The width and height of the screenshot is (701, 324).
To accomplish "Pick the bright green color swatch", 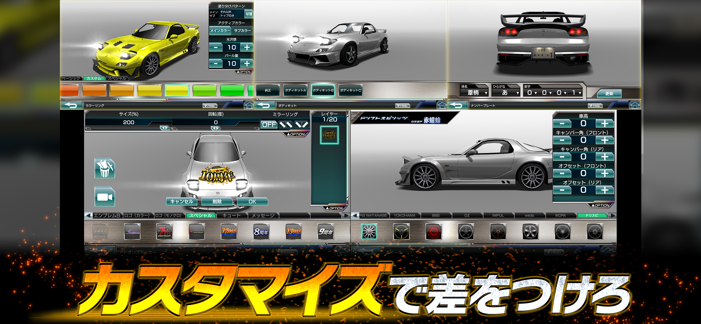I will click(232, 90).
